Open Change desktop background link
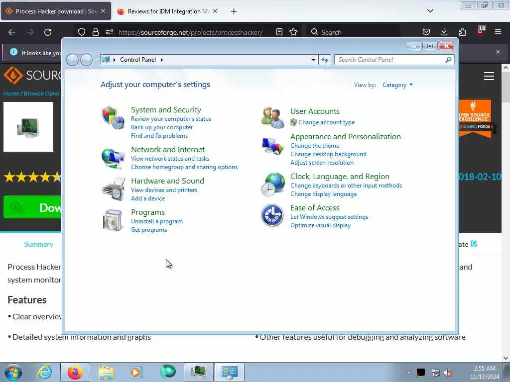510x382 pixels. tap(328, 154)
